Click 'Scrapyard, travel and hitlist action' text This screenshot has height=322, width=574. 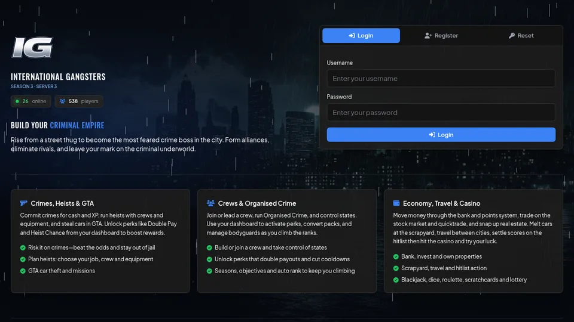444,268
